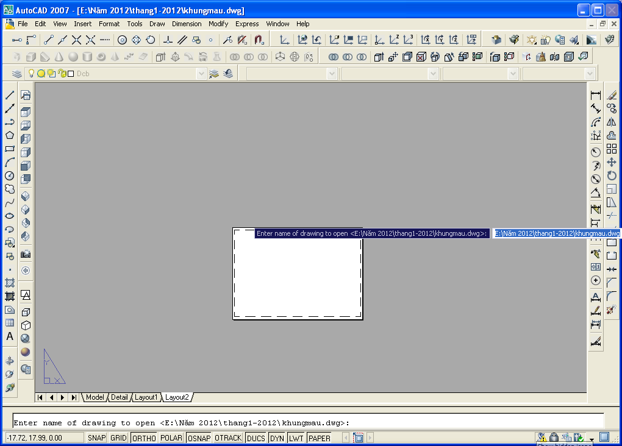This screenshot has width=622, height=446.
Task: Toggle GRID display in status bar
Action: tap(119, 437)
